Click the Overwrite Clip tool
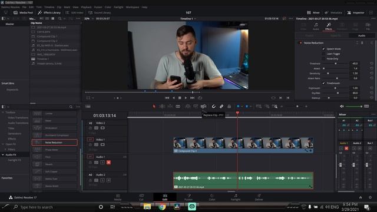The width and height of the screenshot is (377, 212). click(196, 106)
